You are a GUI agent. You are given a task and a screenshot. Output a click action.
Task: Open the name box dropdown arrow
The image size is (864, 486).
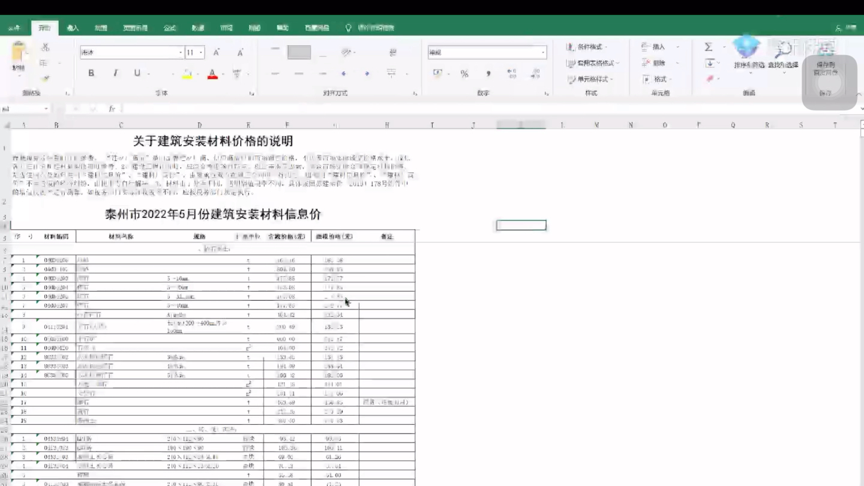coord(46,109)
